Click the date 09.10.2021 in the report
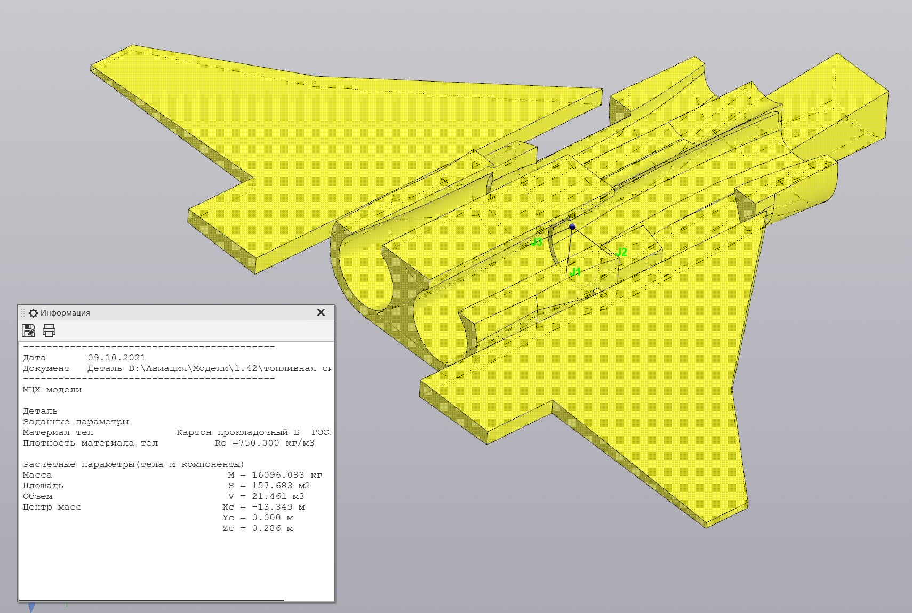Image resolution: width=912 pixels, height=613 pixels. [x=117, y=358]
